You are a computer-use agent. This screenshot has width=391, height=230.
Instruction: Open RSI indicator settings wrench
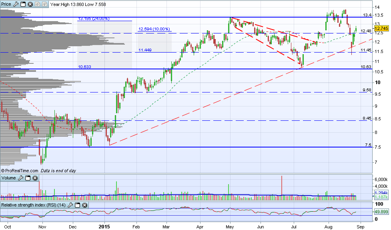[x=70, y=205]
